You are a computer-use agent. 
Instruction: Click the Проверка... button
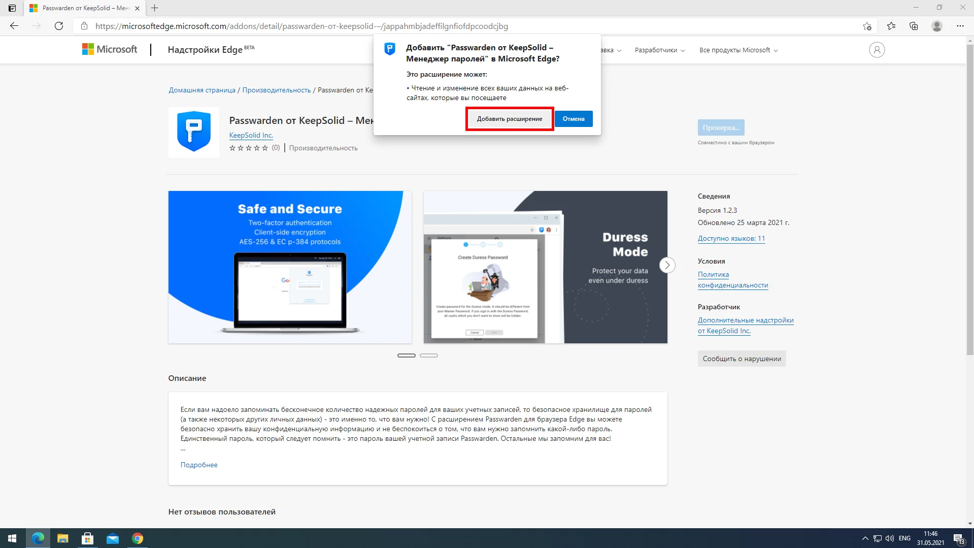pyautogui.click(x=721, y=127)
